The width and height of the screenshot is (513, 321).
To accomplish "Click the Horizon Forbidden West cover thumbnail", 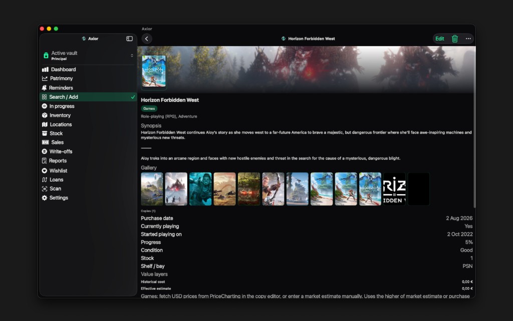I will tap(154, 71).
